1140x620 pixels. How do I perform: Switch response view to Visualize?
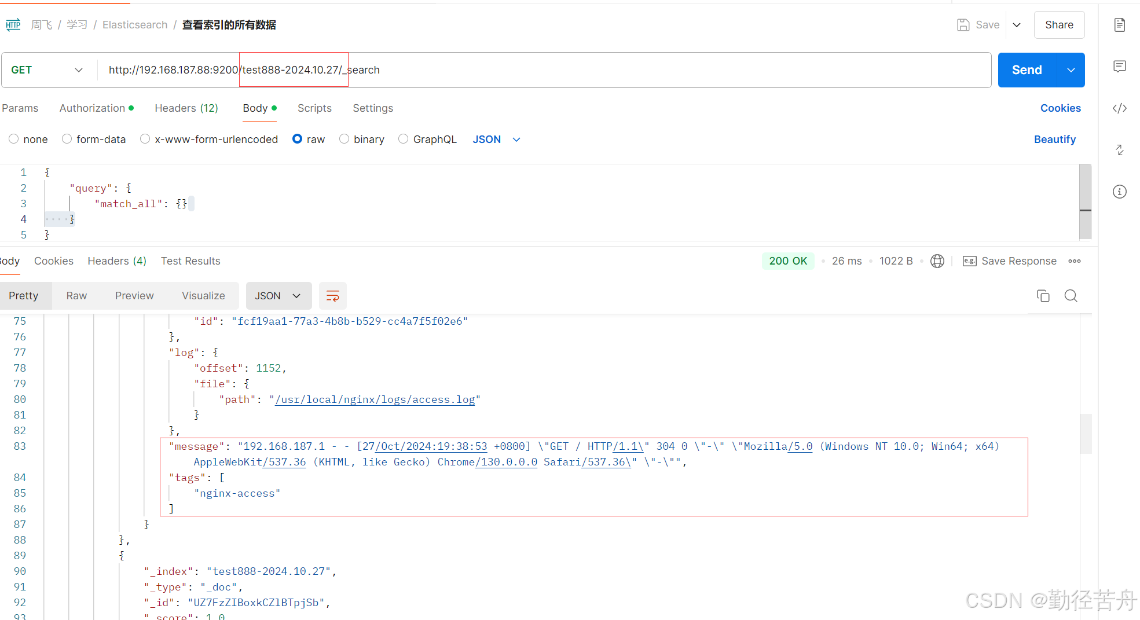coord(203,296)
